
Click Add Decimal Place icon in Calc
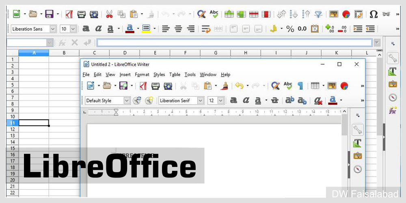coord(330,29)
